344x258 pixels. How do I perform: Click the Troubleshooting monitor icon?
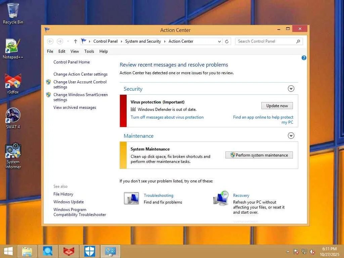click(x=131, y=198)
